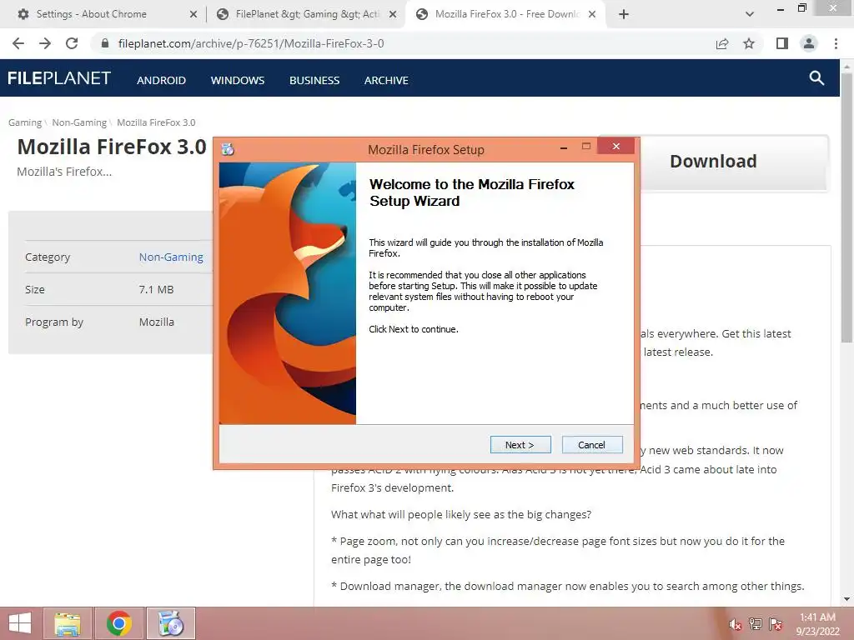Click the Mozilla FireFox 3.0 page heading
Viewport: 854px width, 640px height.
tap(112, 147)
